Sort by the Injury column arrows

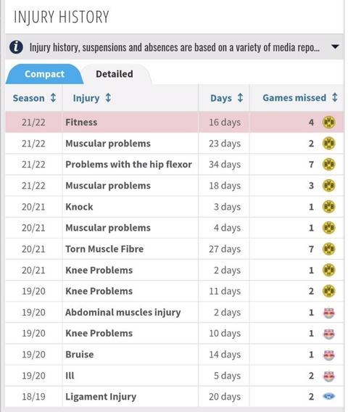[108, 98]
